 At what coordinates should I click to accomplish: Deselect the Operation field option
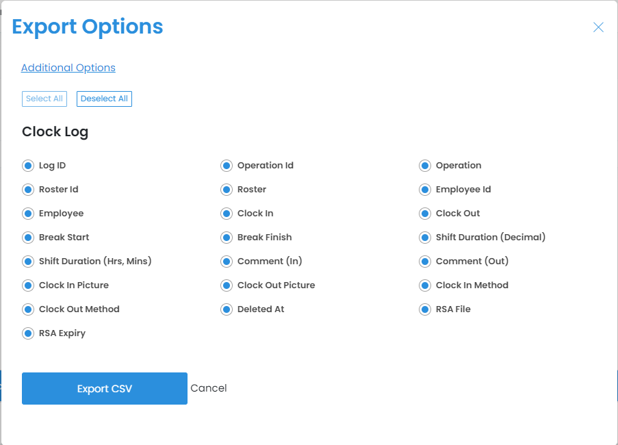[x=425, y=166]
